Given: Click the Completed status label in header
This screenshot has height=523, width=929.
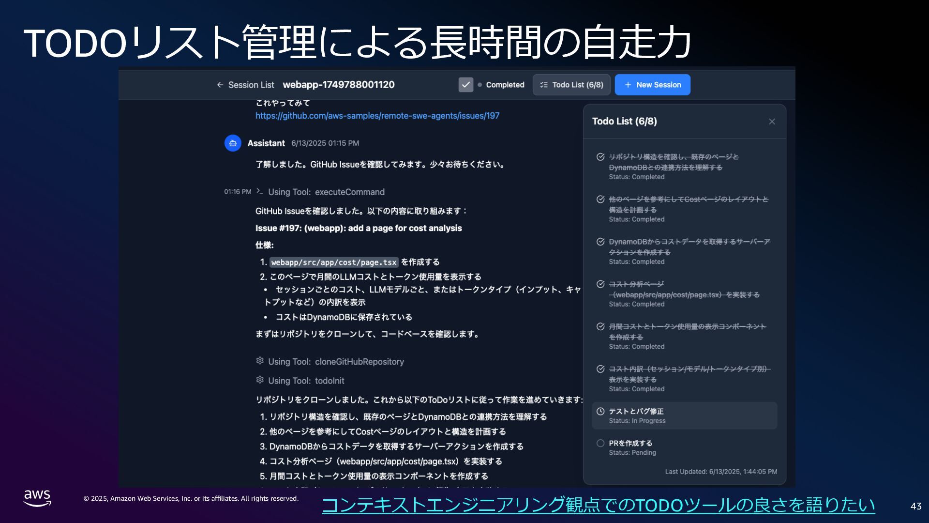Looking at the screenshot, I should point(505,85).
